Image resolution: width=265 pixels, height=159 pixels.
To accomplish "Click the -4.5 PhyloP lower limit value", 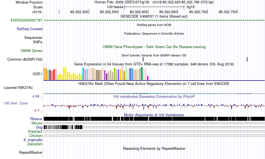I will (x=36, y=110).
